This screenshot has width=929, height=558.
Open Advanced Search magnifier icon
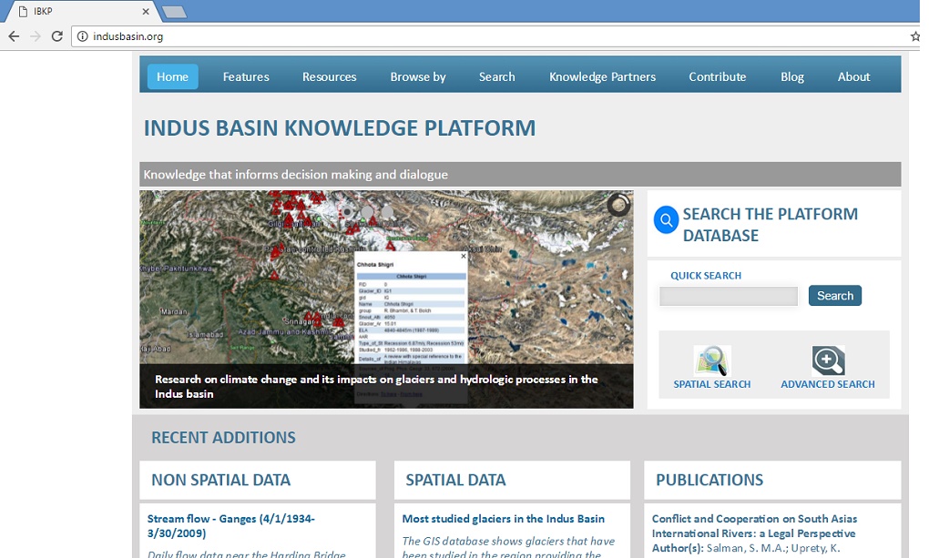[x=828, y=360]
